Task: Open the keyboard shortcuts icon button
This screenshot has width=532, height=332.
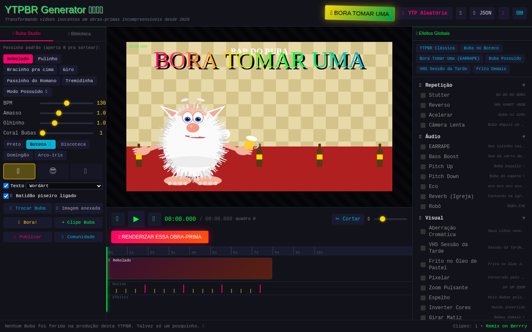Action: click(x=520, y=13)
